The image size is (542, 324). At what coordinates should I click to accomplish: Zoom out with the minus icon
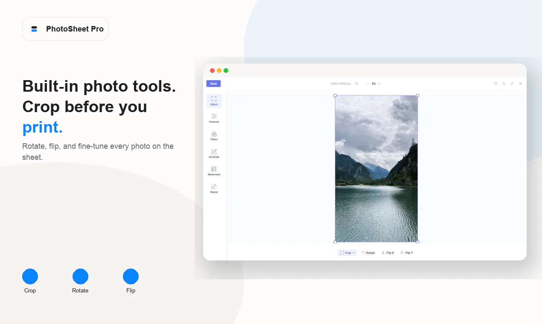[x=368, y=84]
